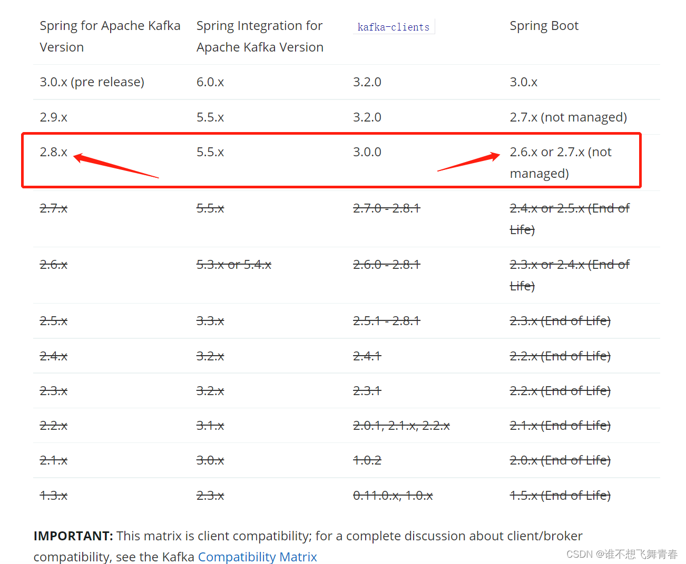This screenshot has width=686, height=564.
Task: Click the Spring Boot column header
Action: pos(544,26)
